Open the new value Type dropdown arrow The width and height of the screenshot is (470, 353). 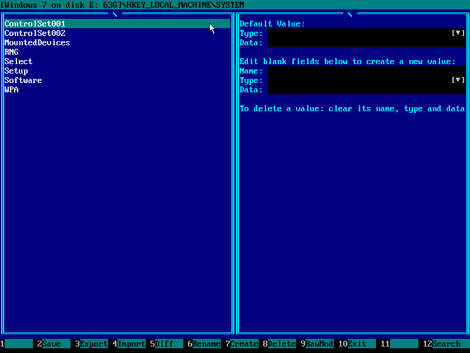(x=458, y=80)
